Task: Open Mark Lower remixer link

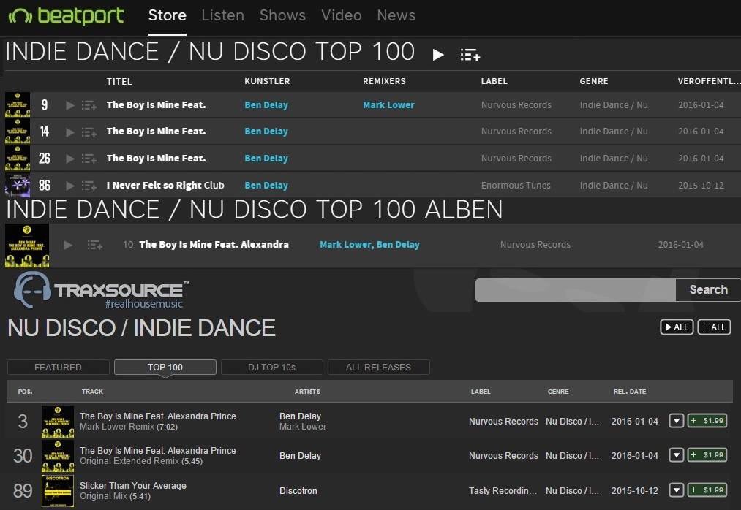Action: point(388,104)
